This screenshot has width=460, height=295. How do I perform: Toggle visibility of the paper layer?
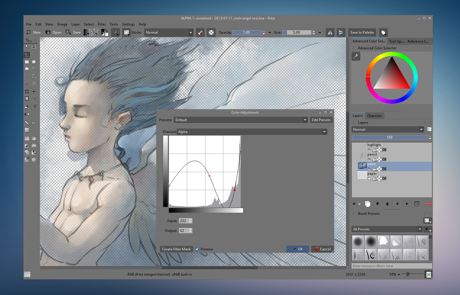pyautogui.click(x=369, y=179)
